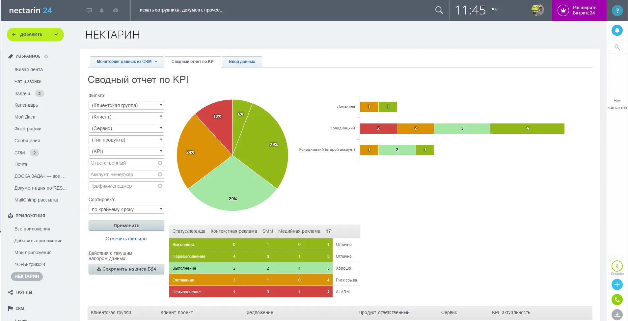628x321 pixels.
Task: Open the help question mark icon
Action: pos(617,11)
